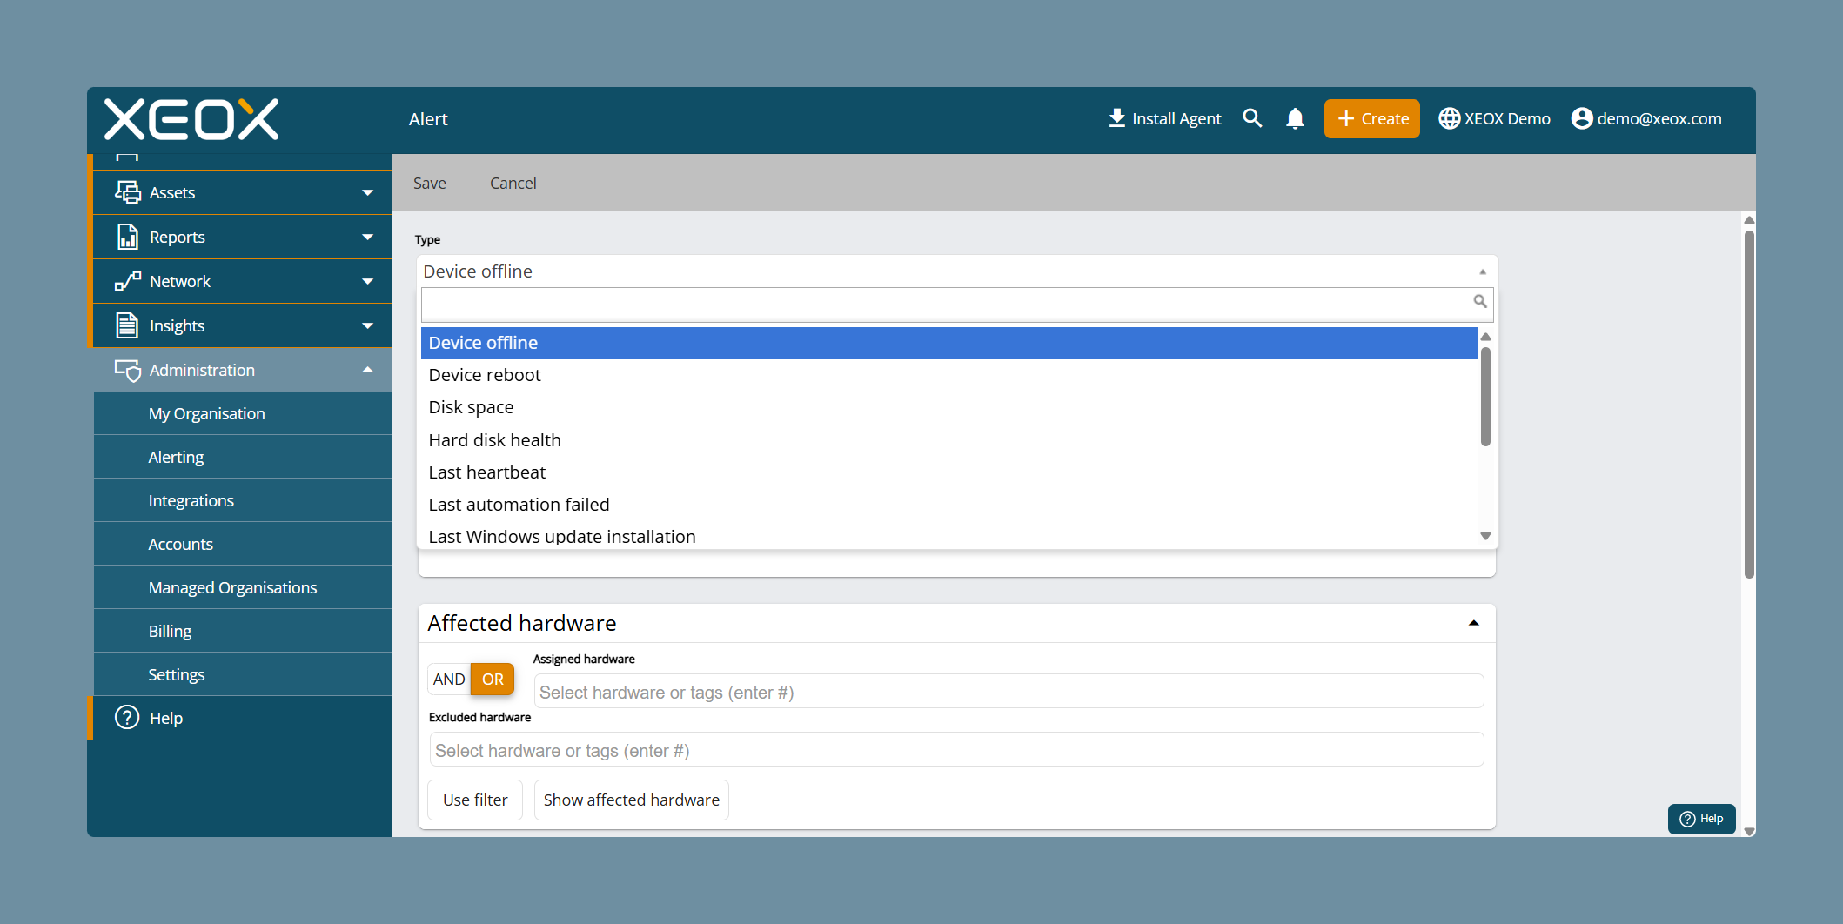The height and width of the screenshot is (924, 1843).
Task: Expand the Insights sidebar section
Action: (368, 325)
